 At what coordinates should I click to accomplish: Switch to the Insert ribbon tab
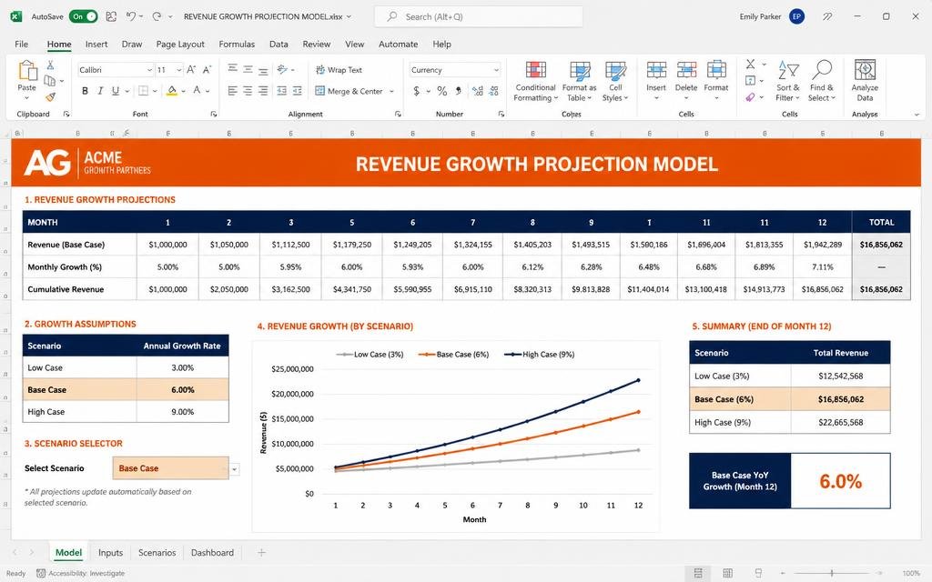(x=96, y=44)
